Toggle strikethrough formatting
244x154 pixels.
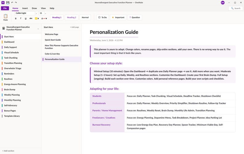point(31,18)
